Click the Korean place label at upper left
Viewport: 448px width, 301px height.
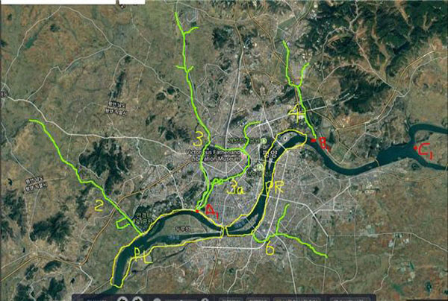point(116,107)
